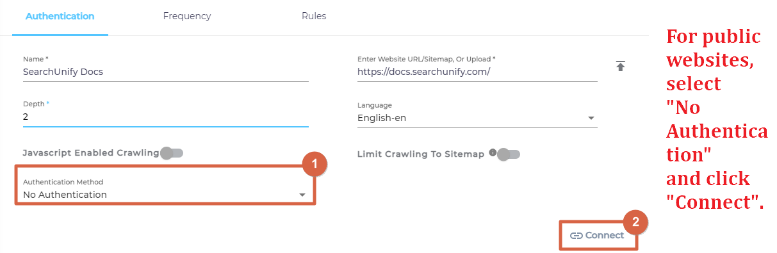This screenshot has width=777, height=253.
Task: Open the Rules tab
Action: (314, 16)
